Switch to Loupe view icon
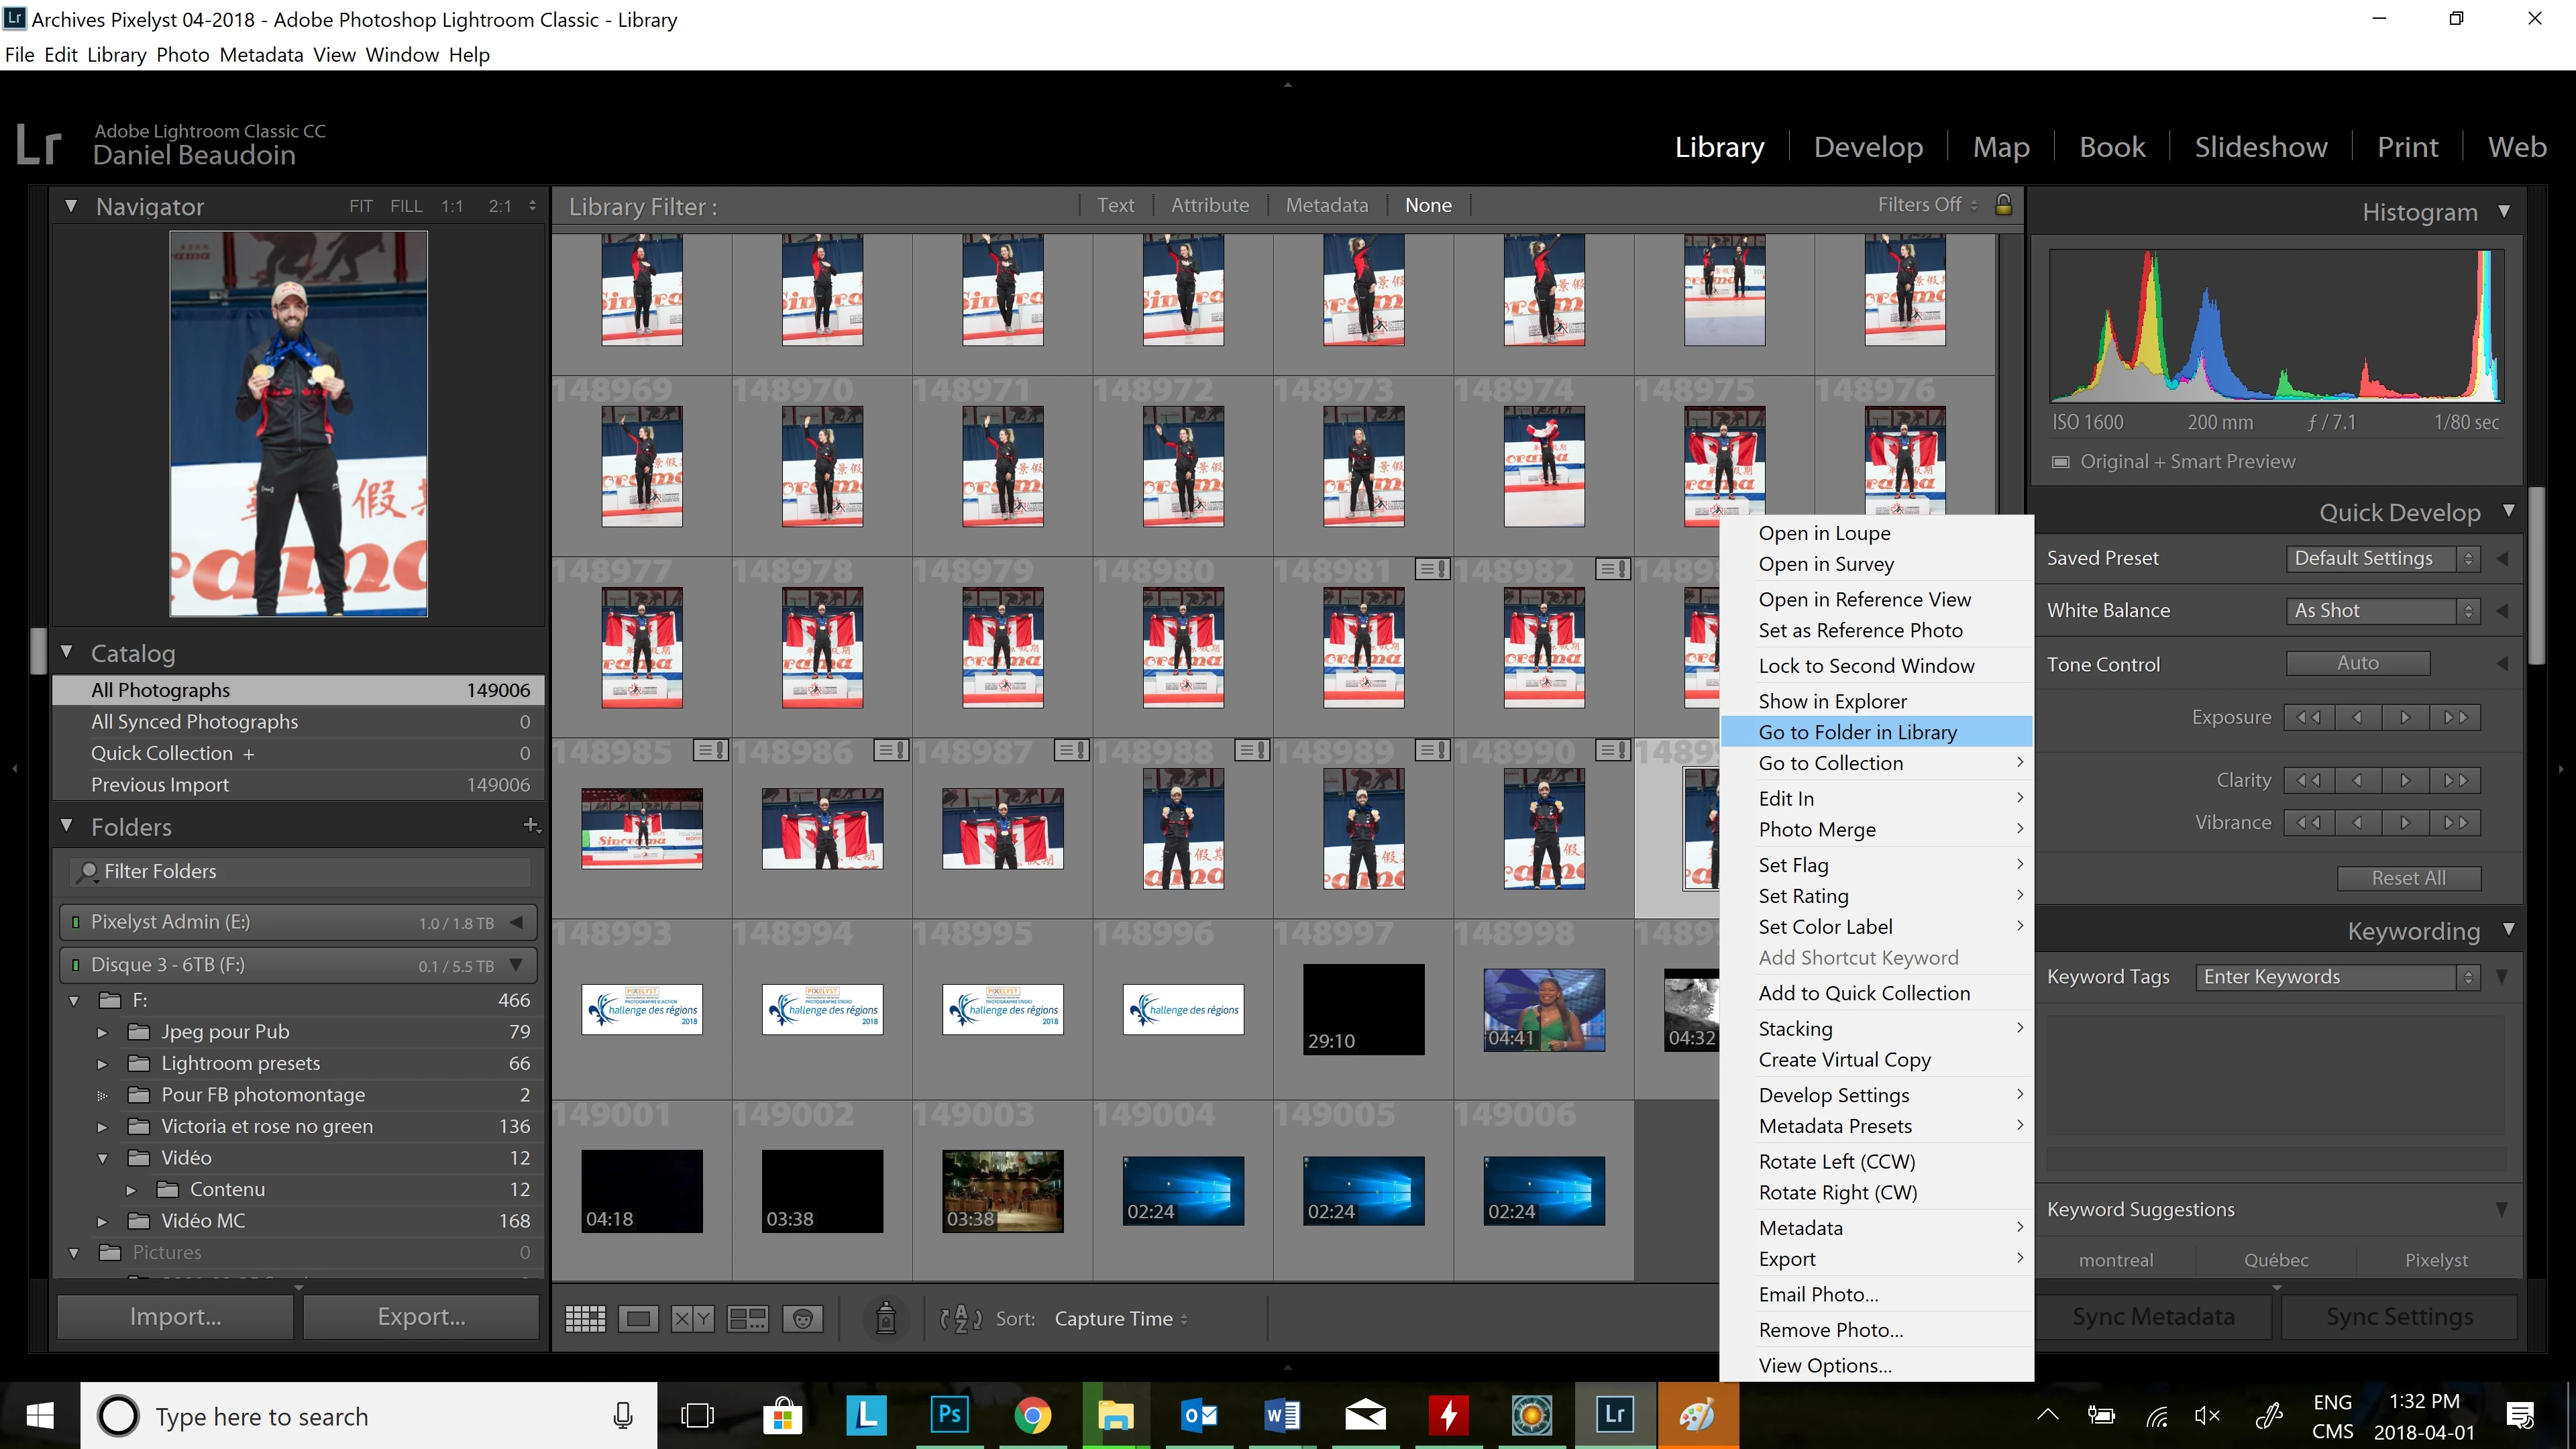This screenshot has height=1449, width=2576. tap(638, 1318)
